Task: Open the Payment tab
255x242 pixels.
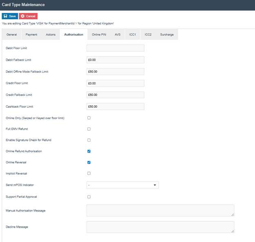Action: [31, 34]
